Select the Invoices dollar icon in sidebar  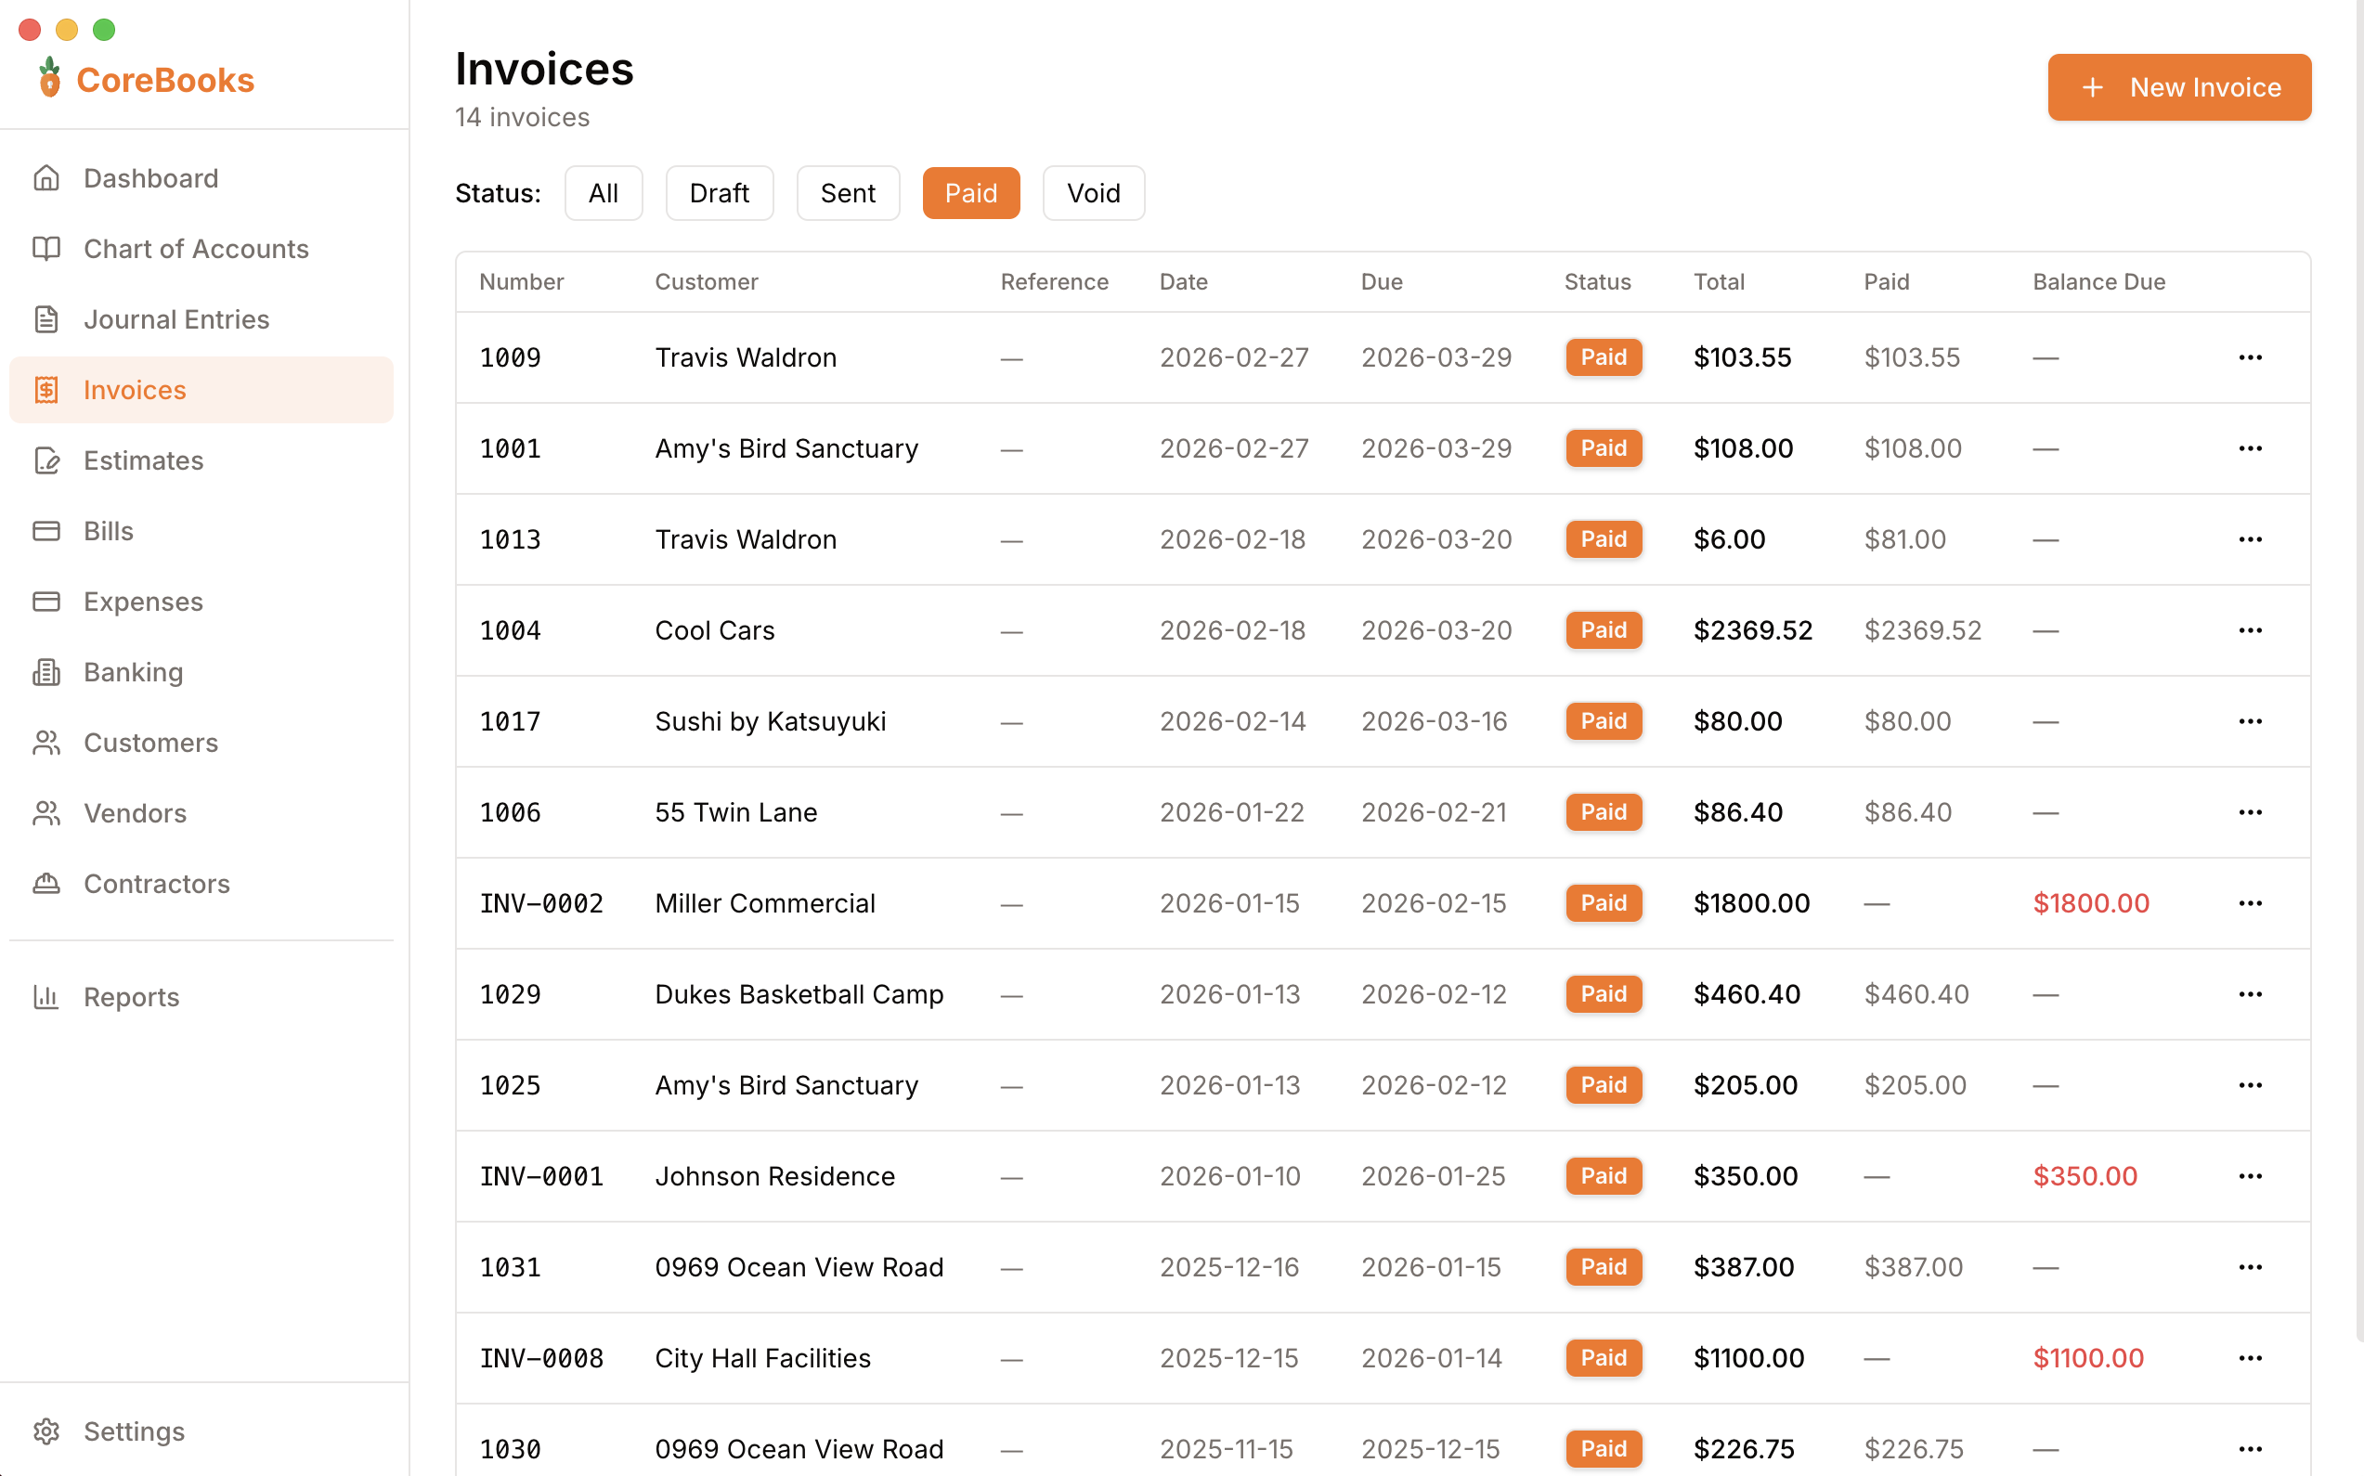click(x=45, y=390)
